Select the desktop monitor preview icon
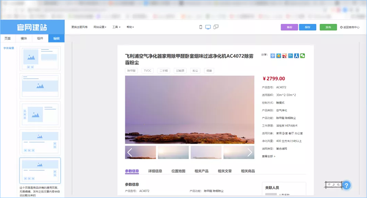The image size is (367, 198). (208, 27)
